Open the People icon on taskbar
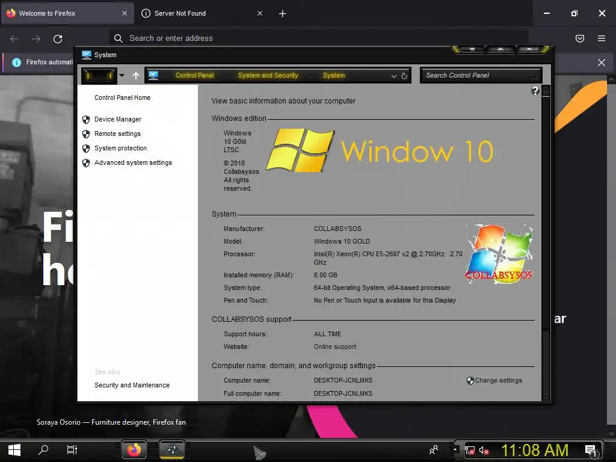616x462 pixels. [x=434, y=450]
